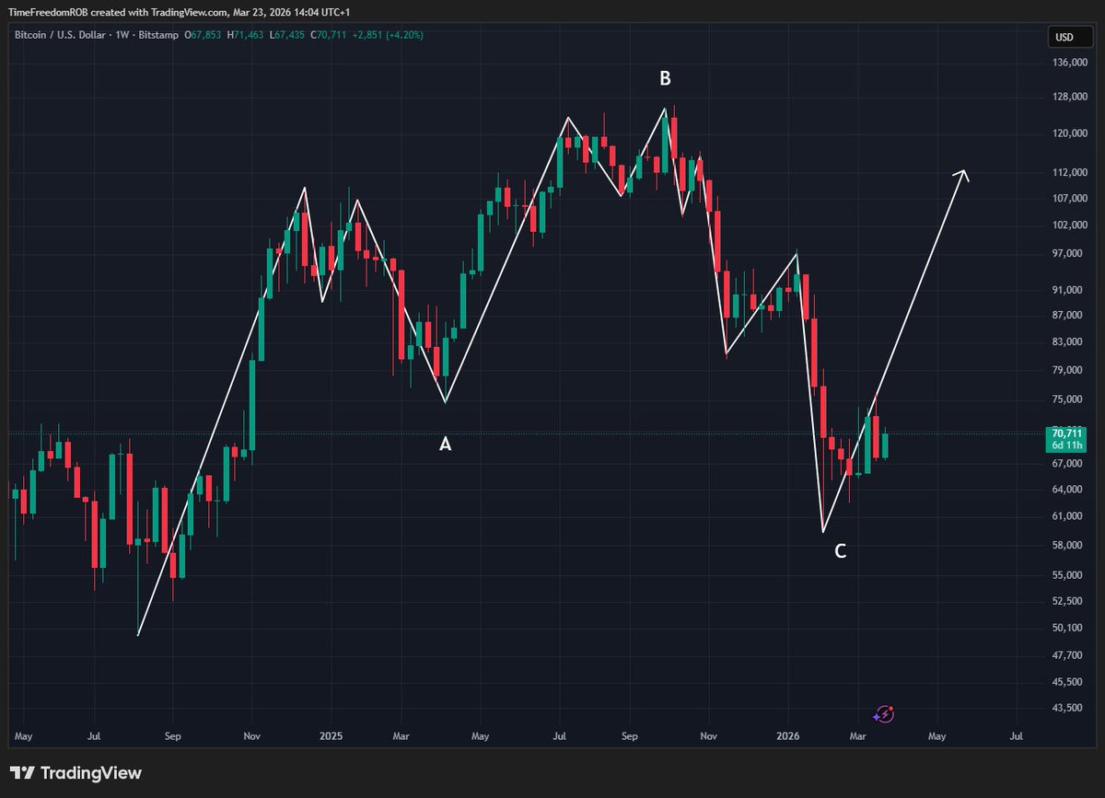Click the 75,000 price axis label
The height and width of the screenshot is (798, 1105).
(x=1065, y=399)
